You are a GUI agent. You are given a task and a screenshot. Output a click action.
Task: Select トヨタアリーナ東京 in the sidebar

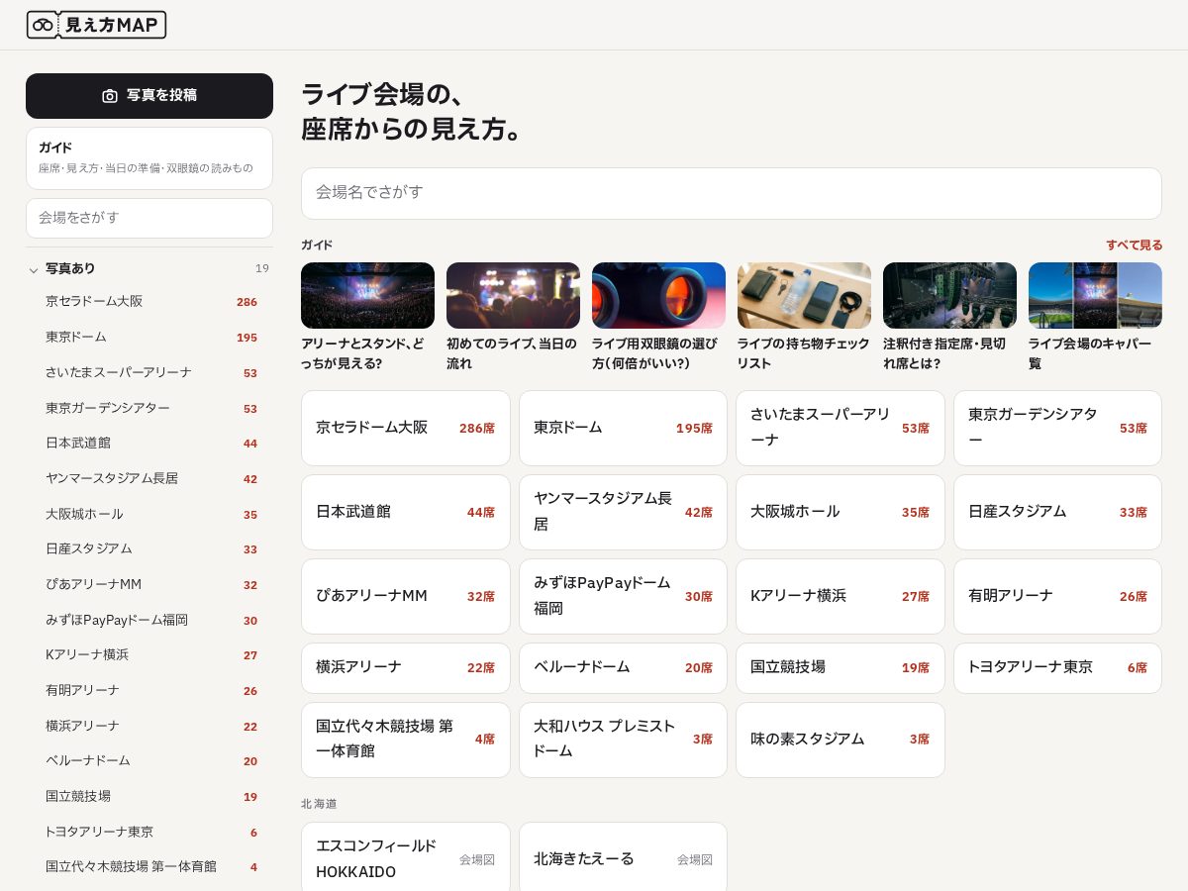click(149, 833)
